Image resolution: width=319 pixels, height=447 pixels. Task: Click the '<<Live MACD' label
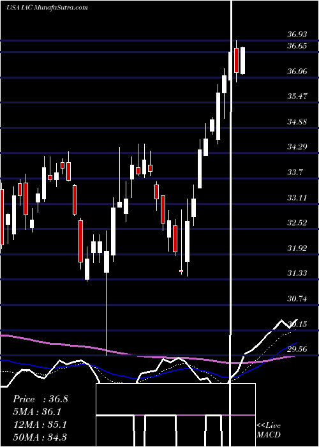(x=269, y=430)
